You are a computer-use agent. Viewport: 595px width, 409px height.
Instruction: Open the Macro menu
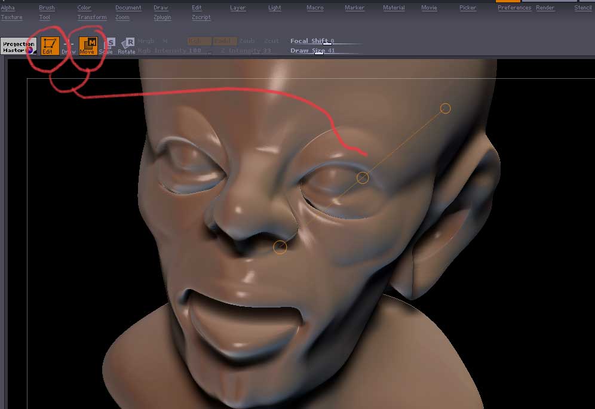pos(315,8)
